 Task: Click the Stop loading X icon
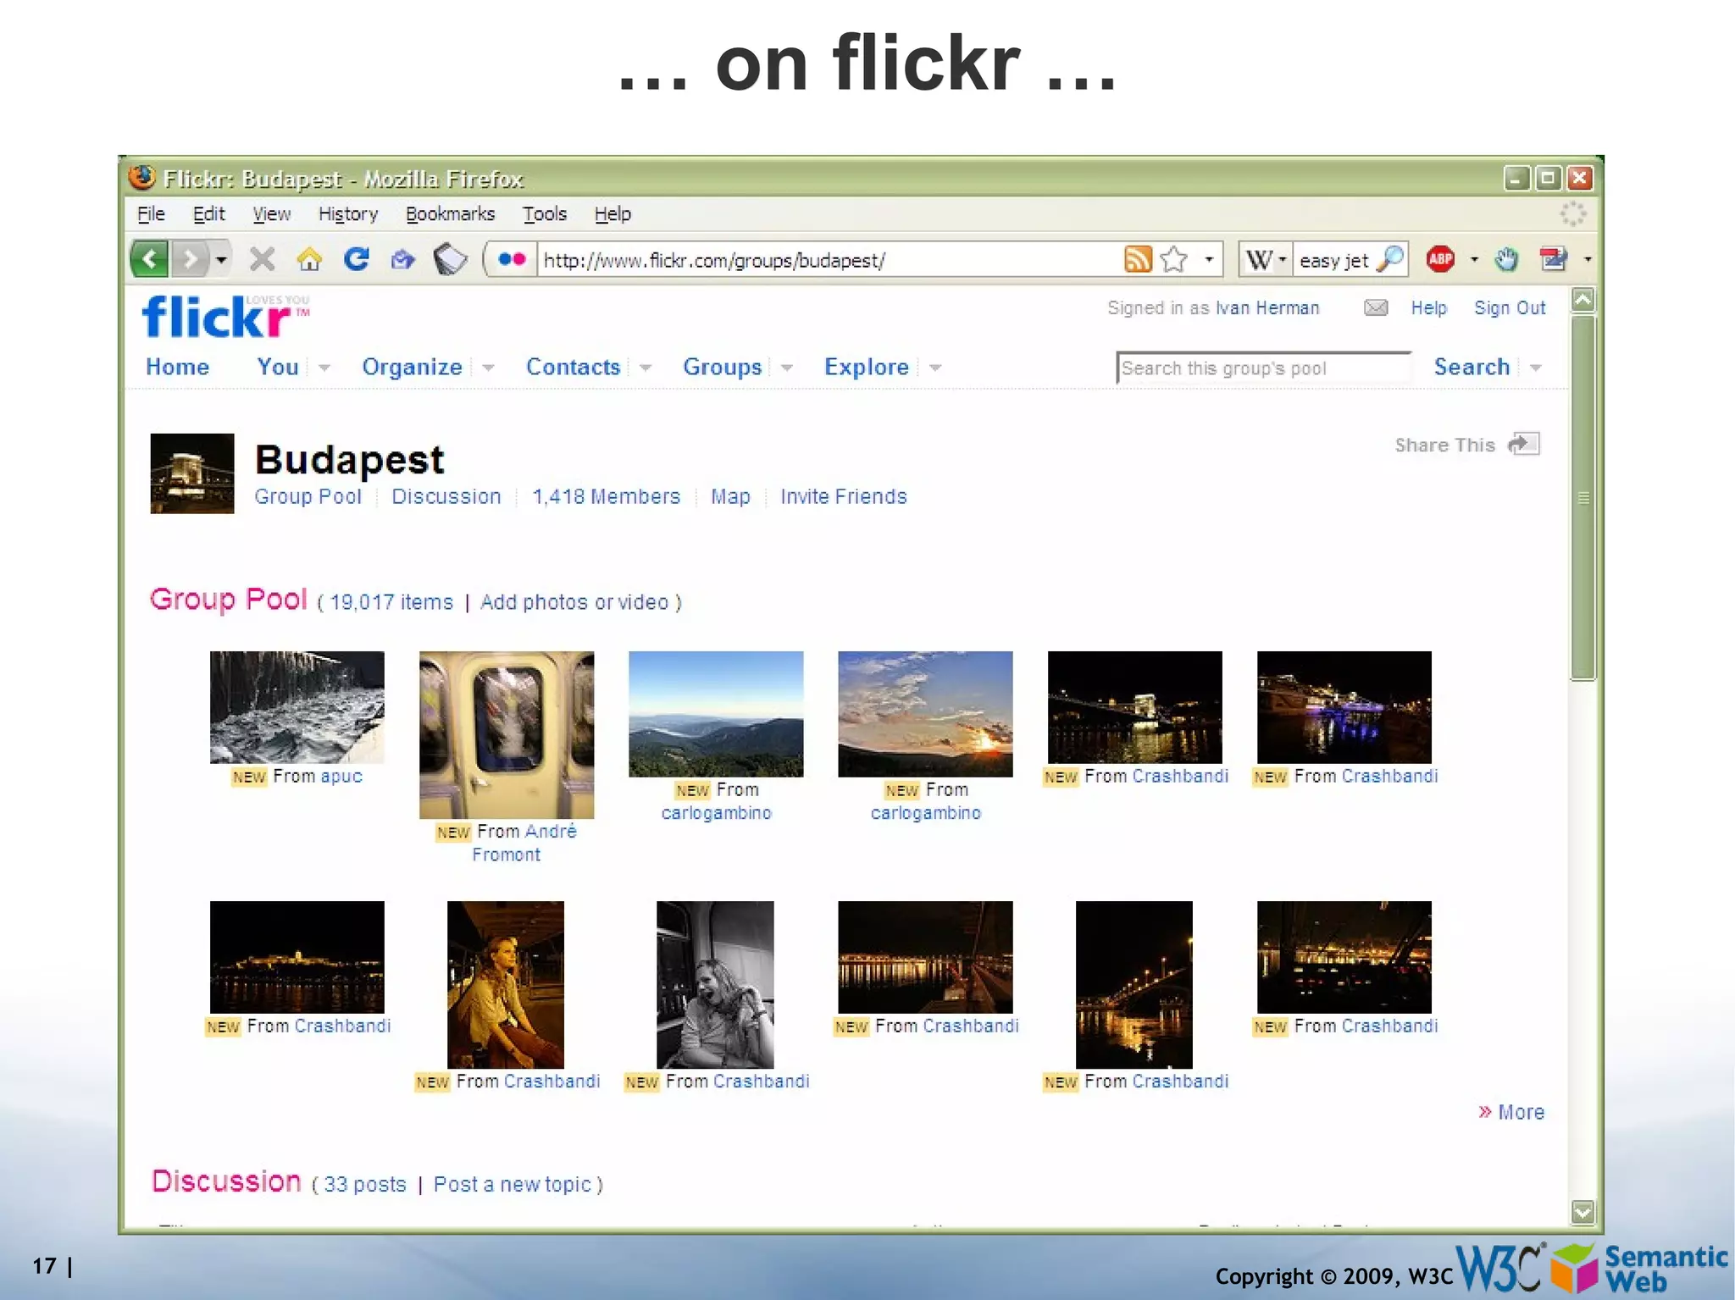263,259
